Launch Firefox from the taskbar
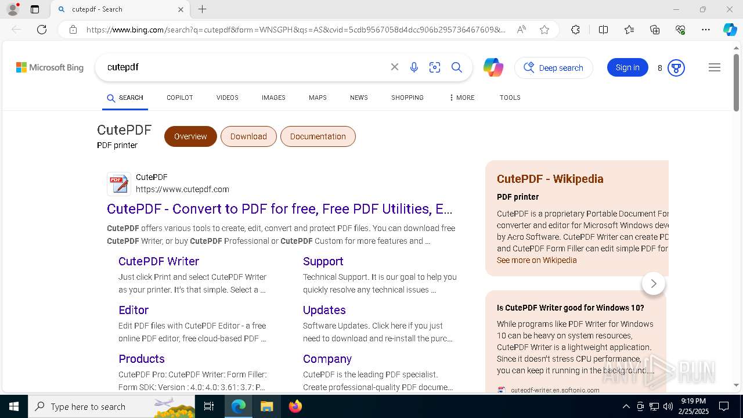The height and width of the screenshot is (418, 743). [x=295, y=406]
